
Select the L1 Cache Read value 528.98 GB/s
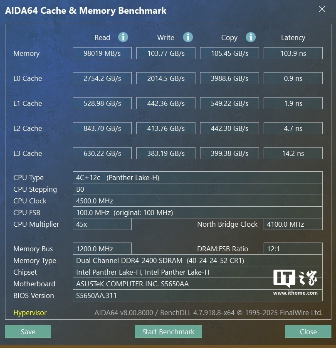coord(102,103)
